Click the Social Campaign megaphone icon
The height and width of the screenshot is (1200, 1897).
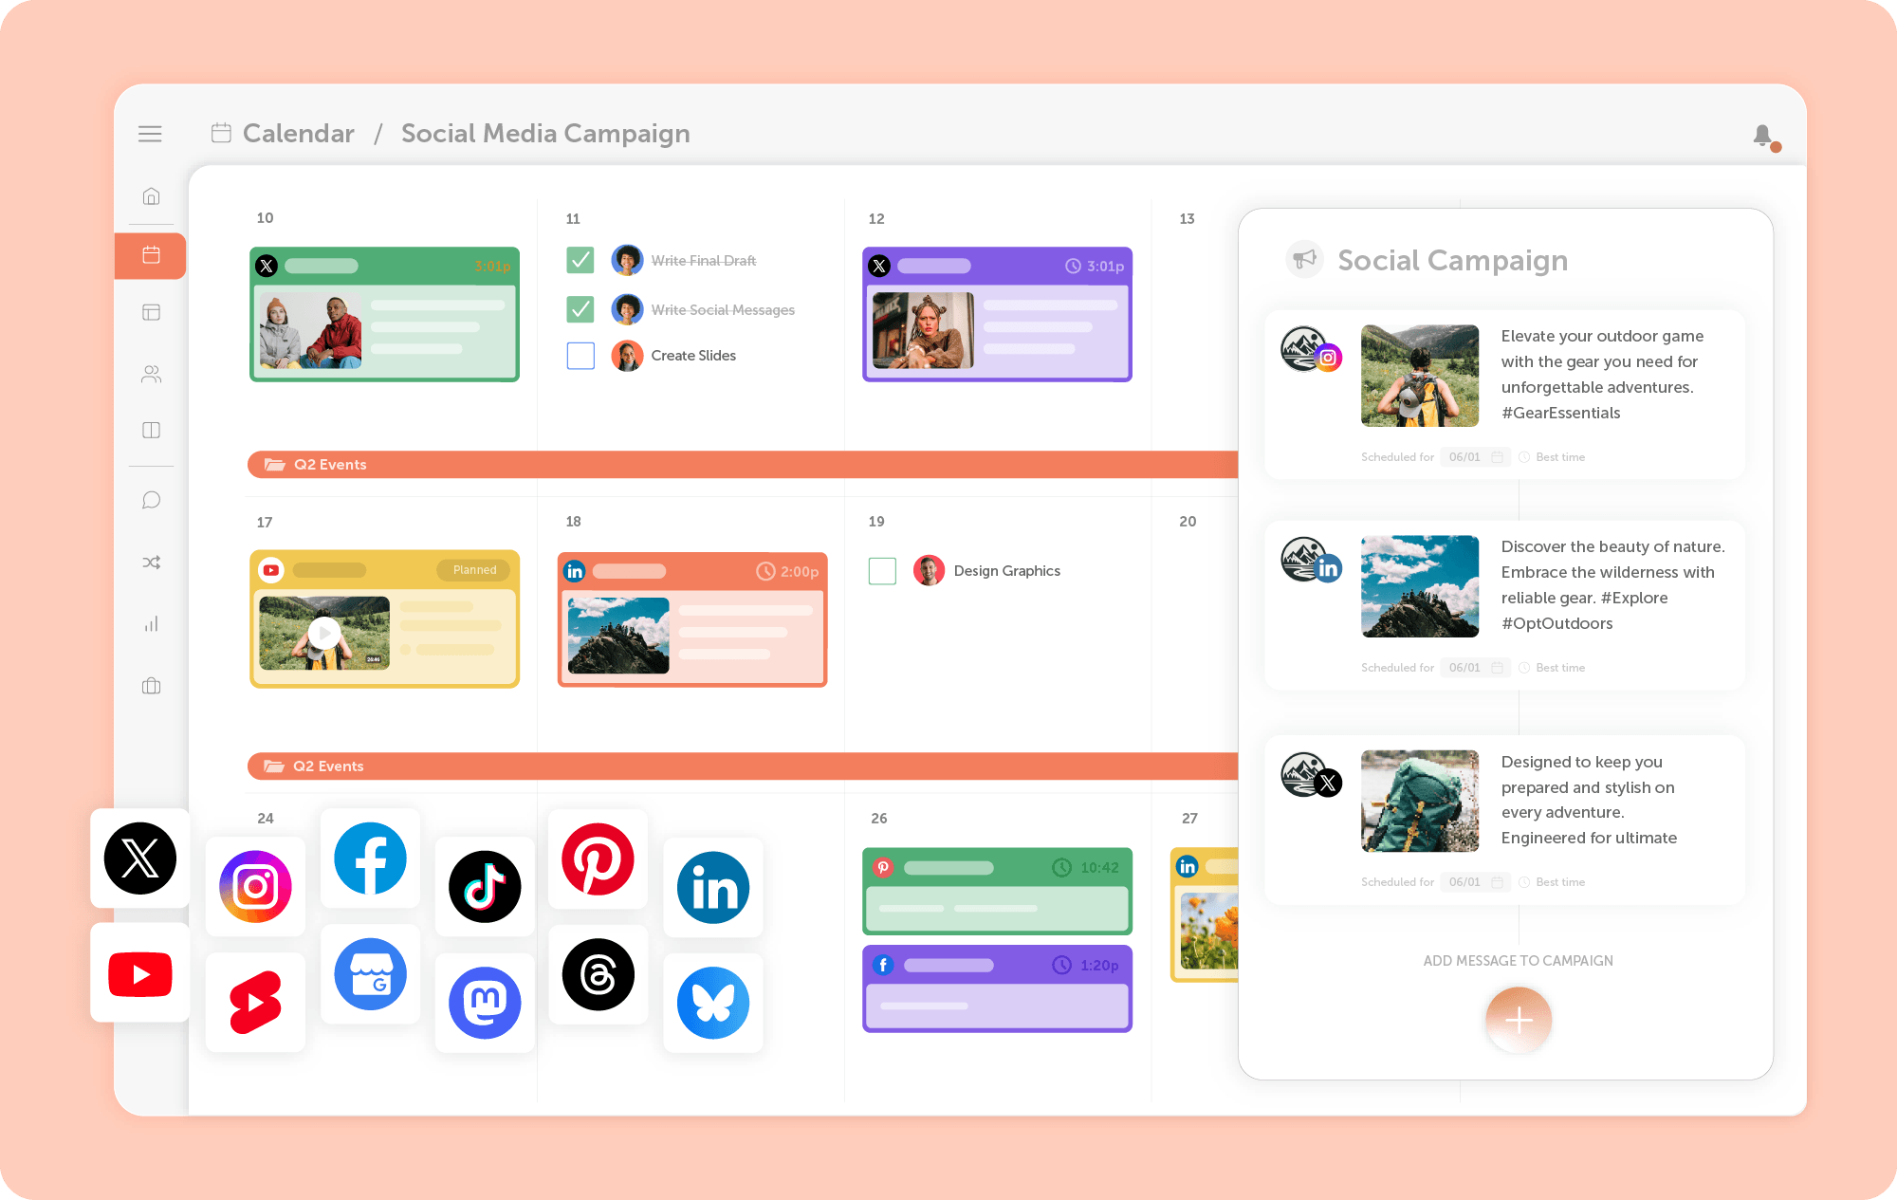pos(1305,259)
